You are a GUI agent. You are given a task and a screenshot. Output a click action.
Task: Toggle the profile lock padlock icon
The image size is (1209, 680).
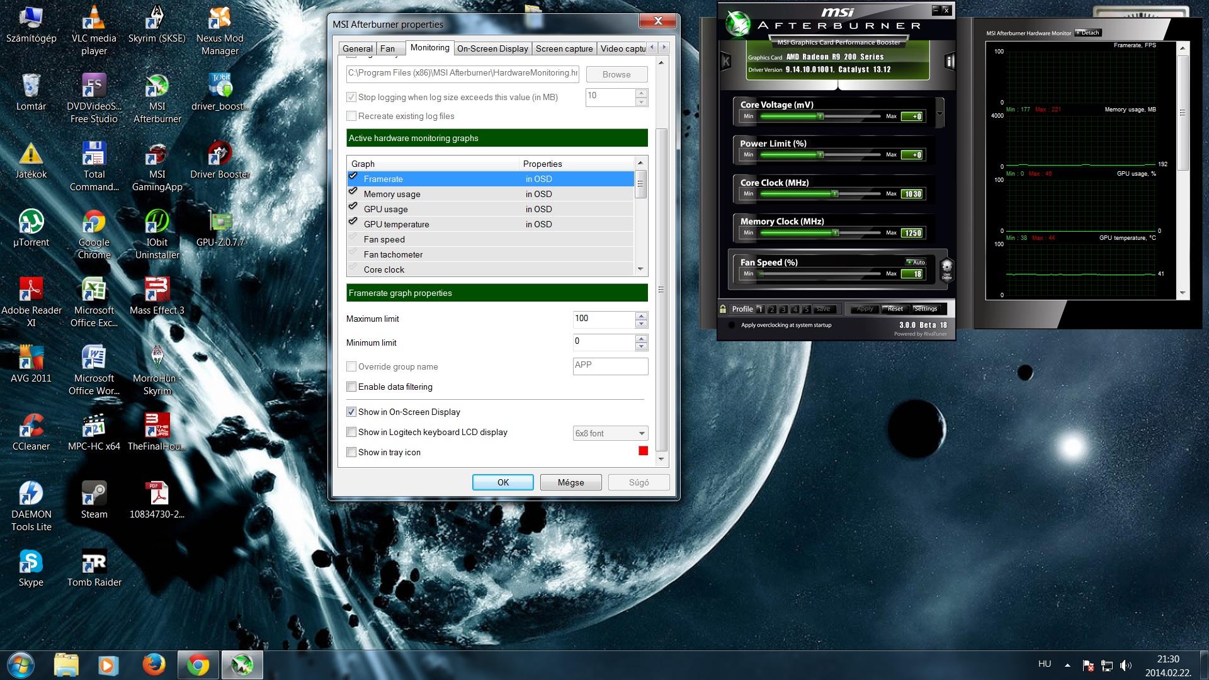(723, 309)
